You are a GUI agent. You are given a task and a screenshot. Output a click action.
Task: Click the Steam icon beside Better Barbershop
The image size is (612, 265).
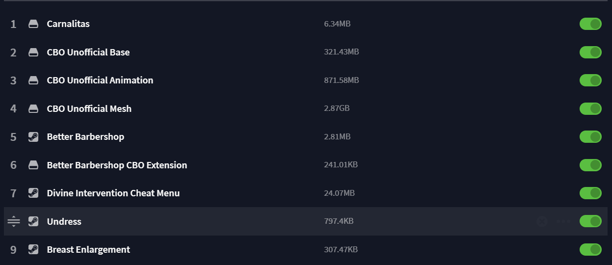tap(33, 137)
